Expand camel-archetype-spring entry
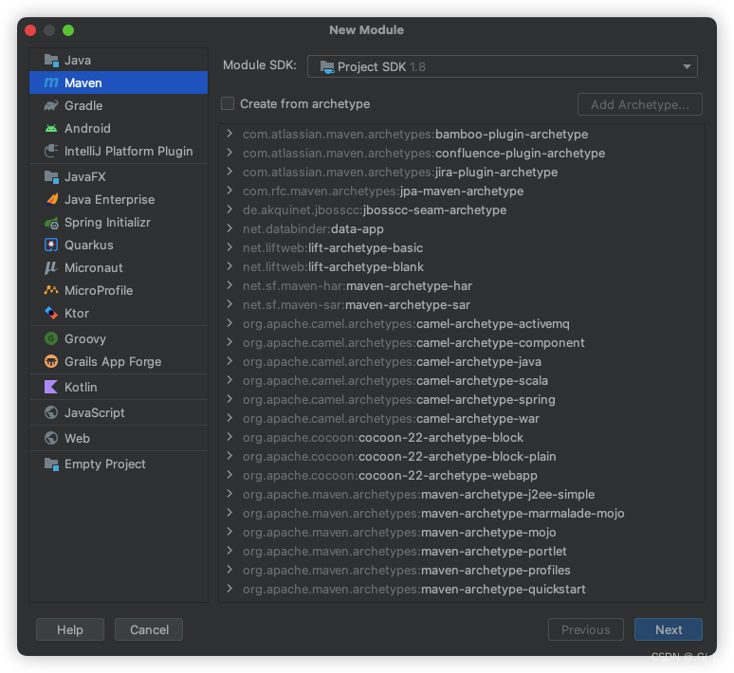The height and width of the screenshot is (673, 734). click(x=229, y=399)
